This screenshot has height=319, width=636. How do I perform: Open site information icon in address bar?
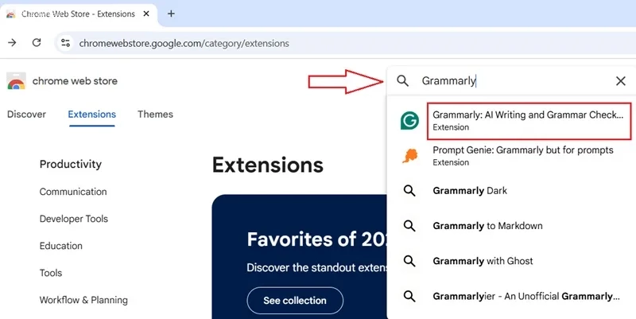pyautogui.click(x=65, y=43)
